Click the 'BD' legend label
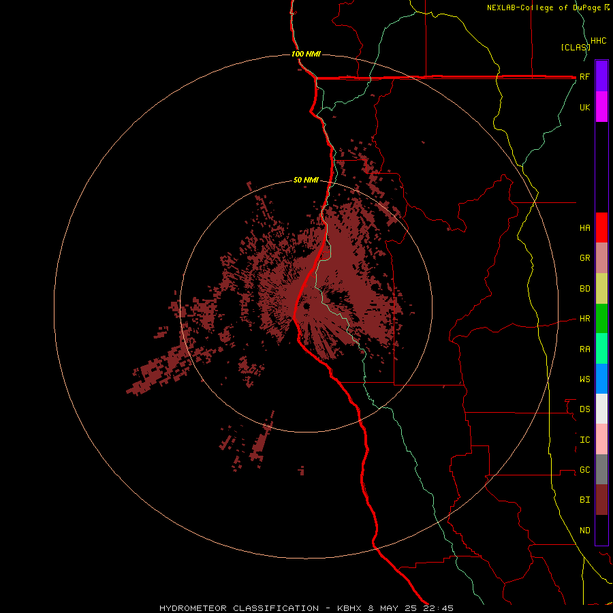The image size is (613, 613). [x=584, y=289]
